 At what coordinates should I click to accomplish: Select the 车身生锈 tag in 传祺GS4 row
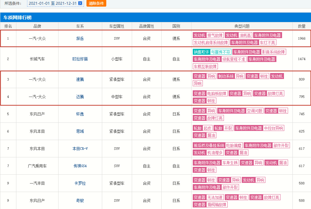[x=230, y=162]
